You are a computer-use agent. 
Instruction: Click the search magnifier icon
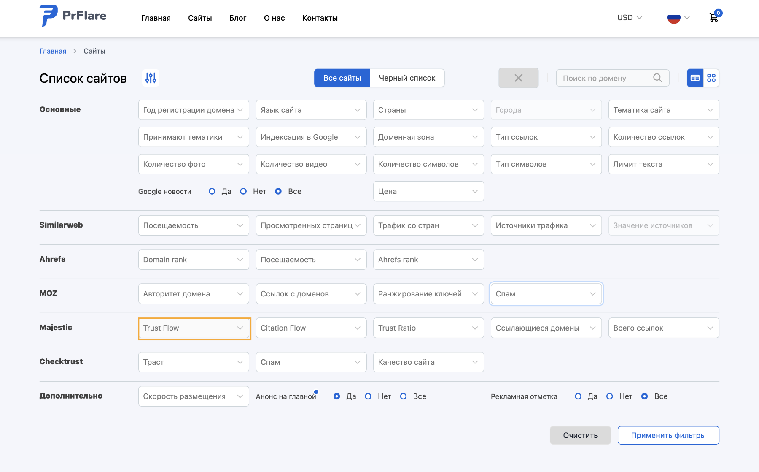[657, 78]
